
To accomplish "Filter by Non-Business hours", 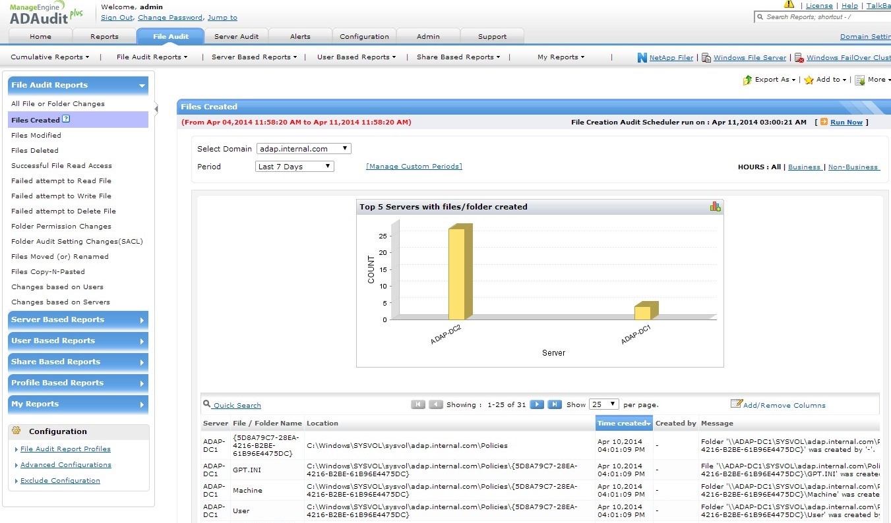I will coord(853,167).
